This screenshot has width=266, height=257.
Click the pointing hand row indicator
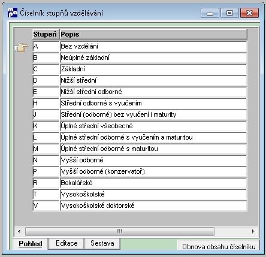[x=21, y=48]
